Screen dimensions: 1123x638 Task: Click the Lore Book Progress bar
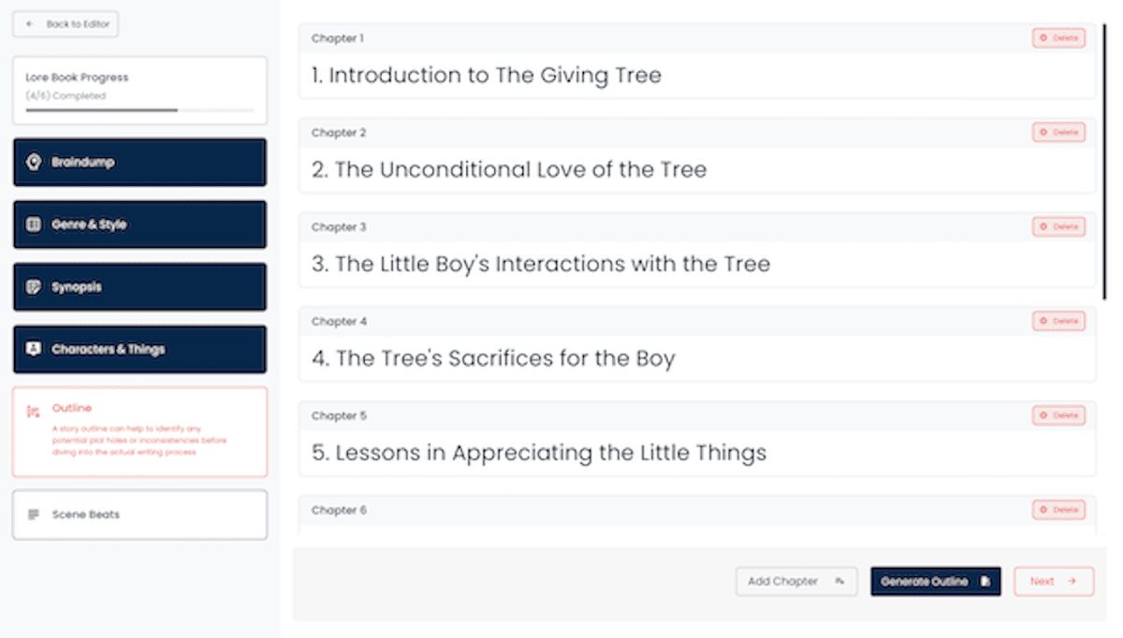click(139, 110)
